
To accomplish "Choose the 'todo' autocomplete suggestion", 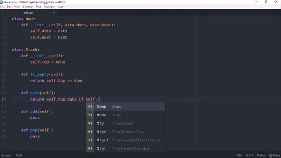I will (125, 115).
